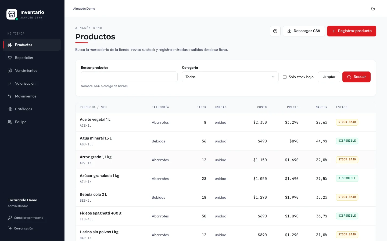Enable the Solo stock bajo checkbox
This screenshot has height=241, width=387.
285,77
